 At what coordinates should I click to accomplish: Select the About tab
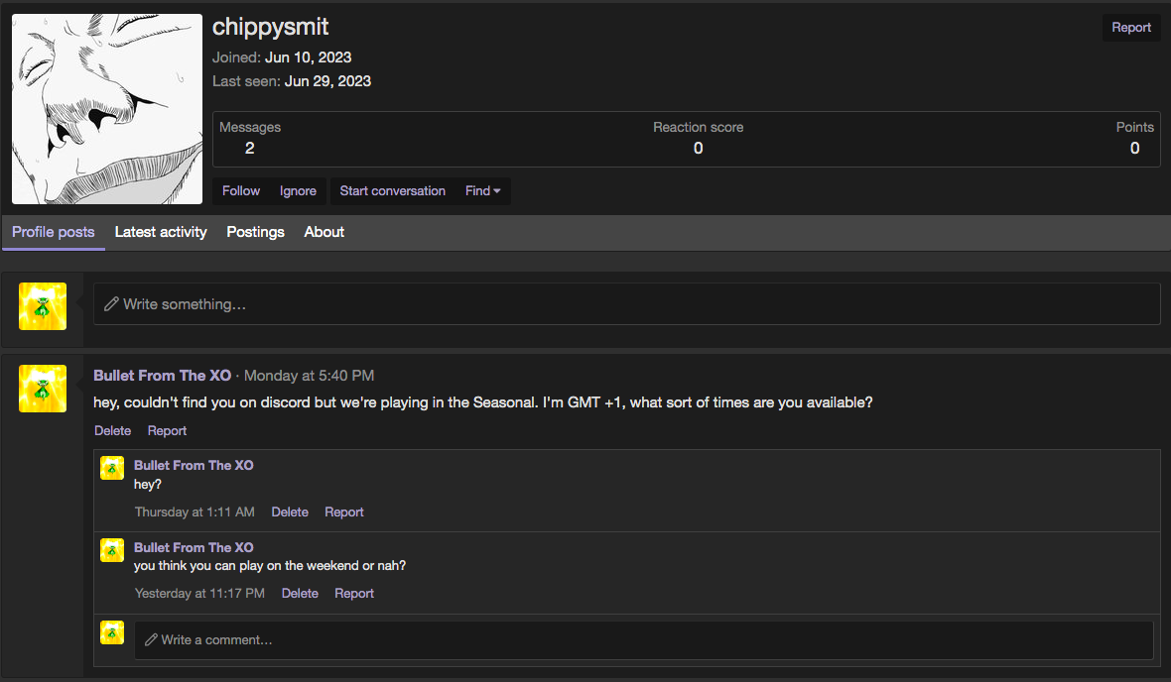click(325, 232)
